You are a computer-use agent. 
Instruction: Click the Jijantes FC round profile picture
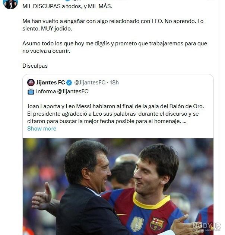pyautogui.click(x=31, y=83)
